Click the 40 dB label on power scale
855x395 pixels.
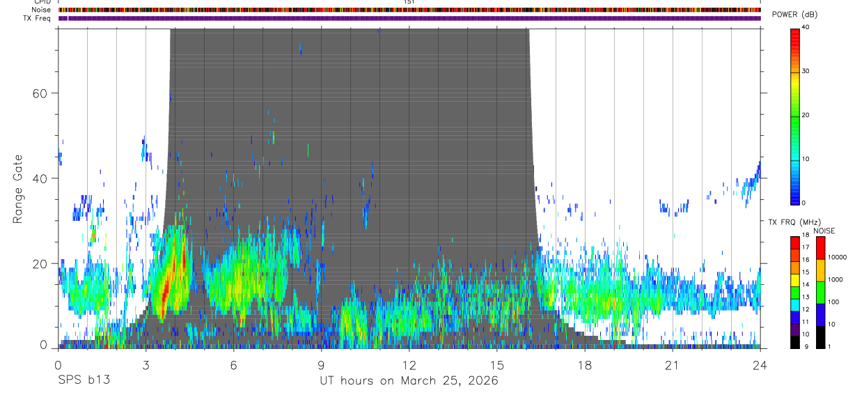pyautogui.click(x=806, y=27)
